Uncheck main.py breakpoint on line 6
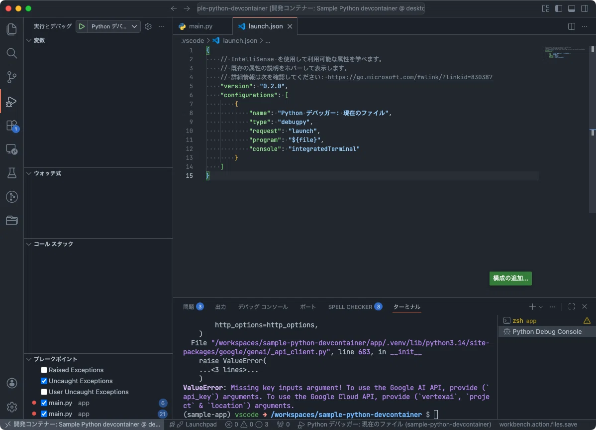This screenshot has height=430, width=596. coord(44,403)
